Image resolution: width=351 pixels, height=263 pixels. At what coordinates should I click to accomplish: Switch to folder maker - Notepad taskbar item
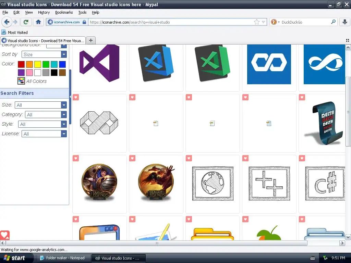(x=63, y=258)
